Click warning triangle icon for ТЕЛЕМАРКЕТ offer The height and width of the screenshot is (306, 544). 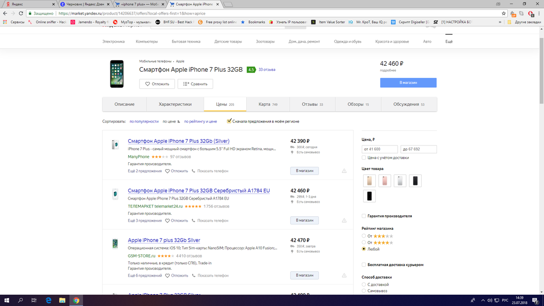click(344, 221)
